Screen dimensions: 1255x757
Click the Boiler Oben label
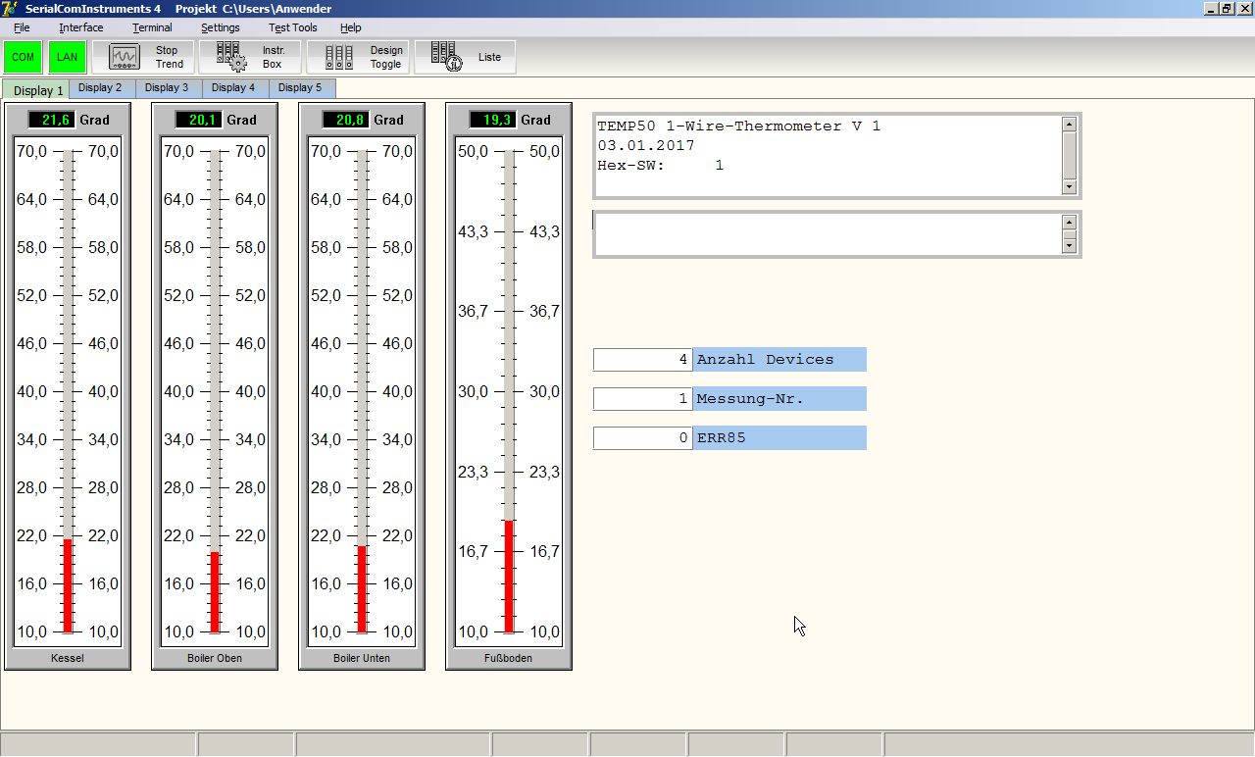pos(215,658)
